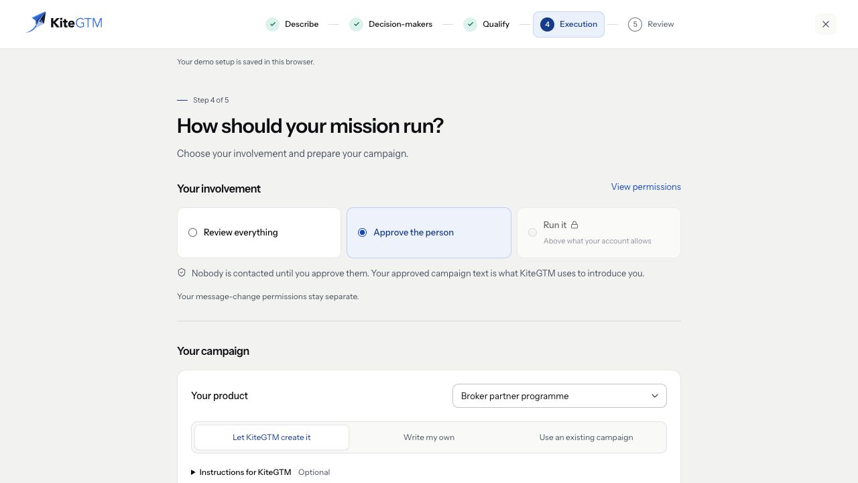Click the 'Your campaign' heading
This screenshot has height=483, width=858.
pos(213,351)
